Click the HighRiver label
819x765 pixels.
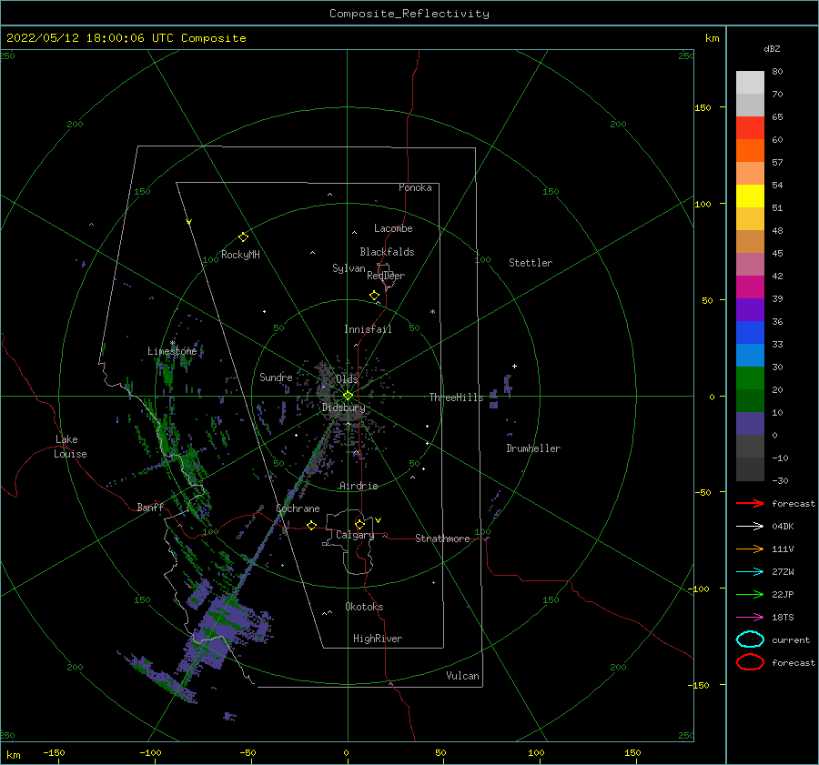[378, 639]
